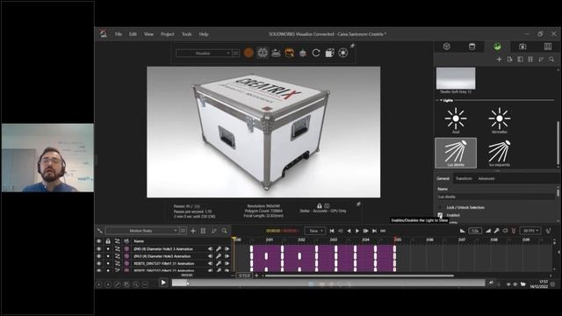Open the File menu
The width and height of the screenshot is (562, 316).
pyautogui.click(x=119, y=34)
